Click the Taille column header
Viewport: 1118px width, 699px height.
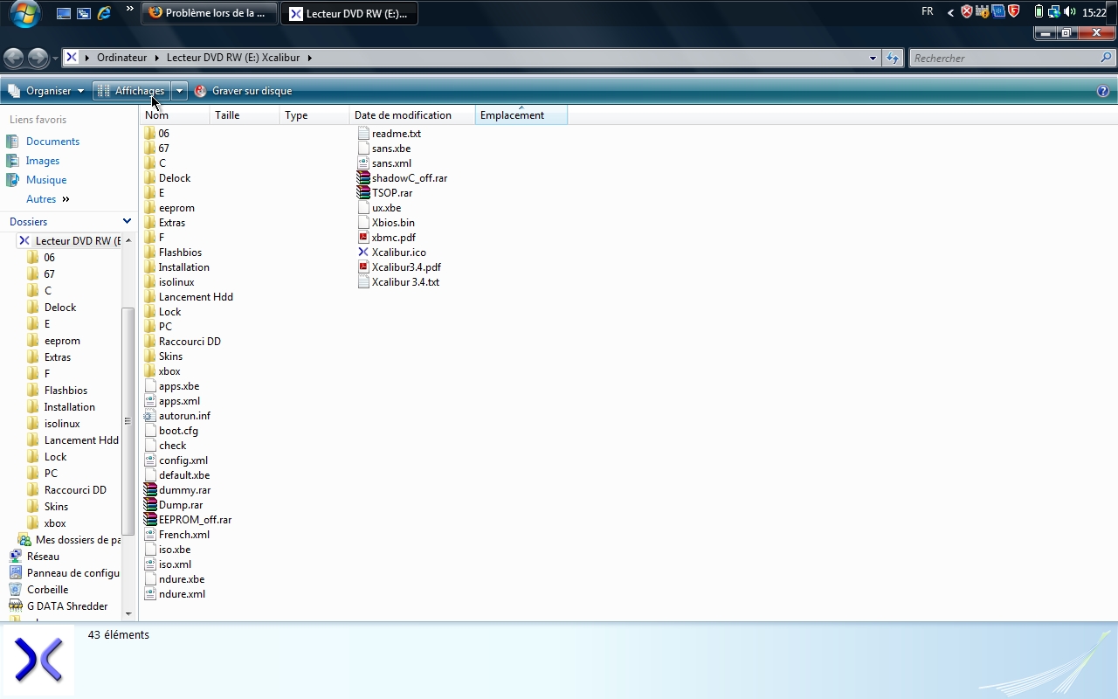[x=227, y=115]
